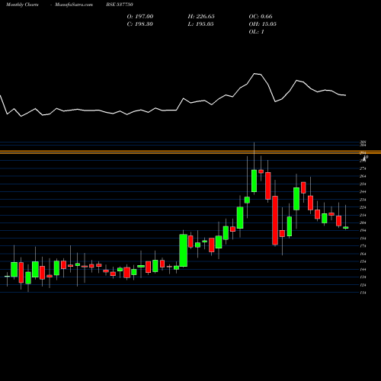Viewport: 381px width, 381px height.
Task: Click the '244' price axis label
Action: click(x=363, y=192)
